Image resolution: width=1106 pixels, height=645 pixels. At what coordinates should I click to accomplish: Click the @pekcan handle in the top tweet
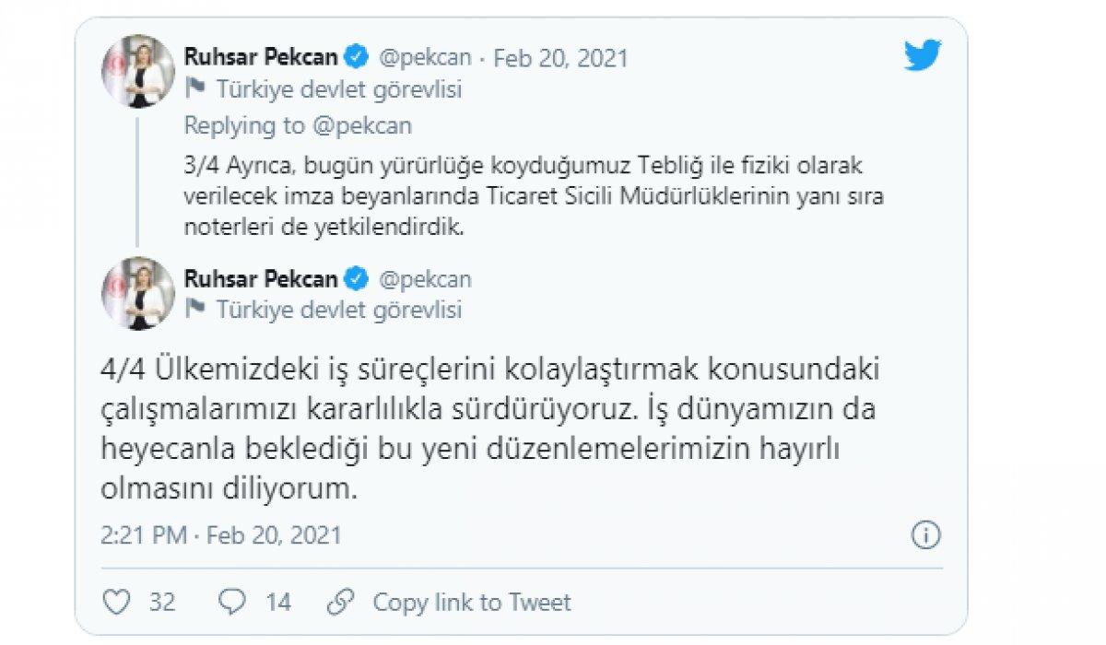(x=426, y=57)
